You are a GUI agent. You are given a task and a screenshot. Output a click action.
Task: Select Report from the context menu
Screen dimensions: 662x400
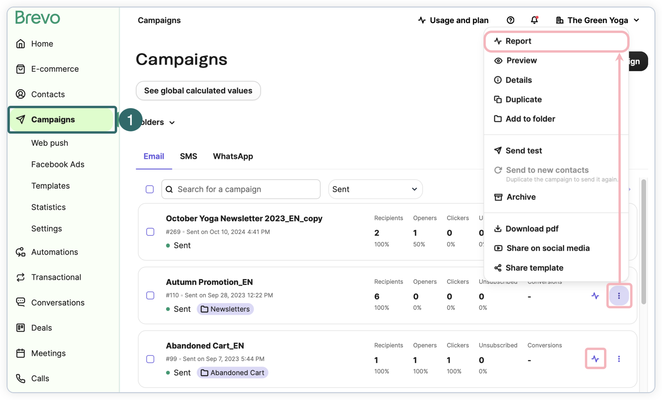556,41
